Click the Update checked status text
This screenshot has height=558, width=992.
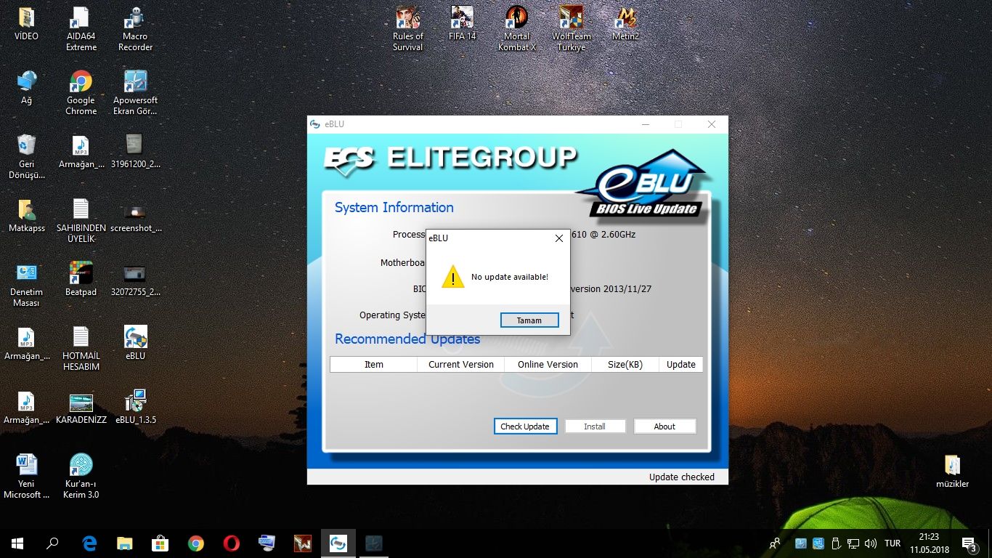click(x=682, y=477)
